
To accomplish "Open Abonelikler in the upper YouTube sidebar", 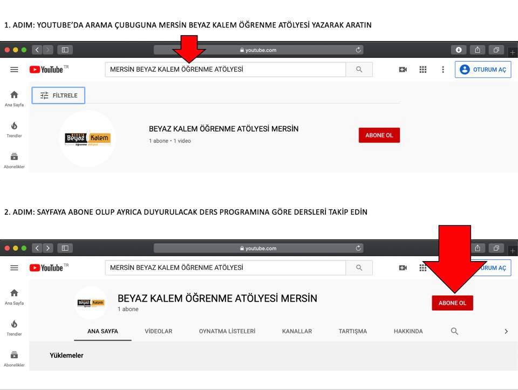I will point(14,161).
